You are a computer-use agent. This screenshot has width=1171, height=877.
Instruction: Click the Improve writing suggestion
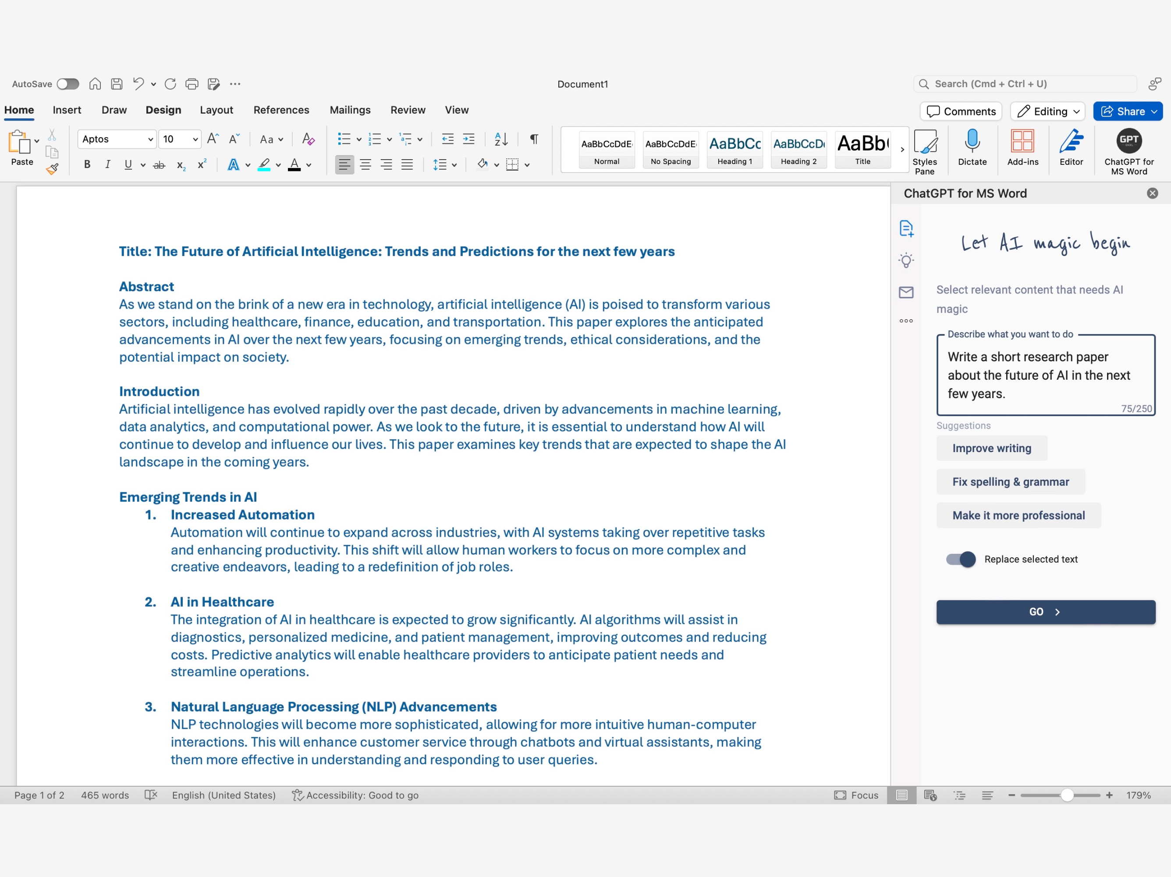point(992,448)
